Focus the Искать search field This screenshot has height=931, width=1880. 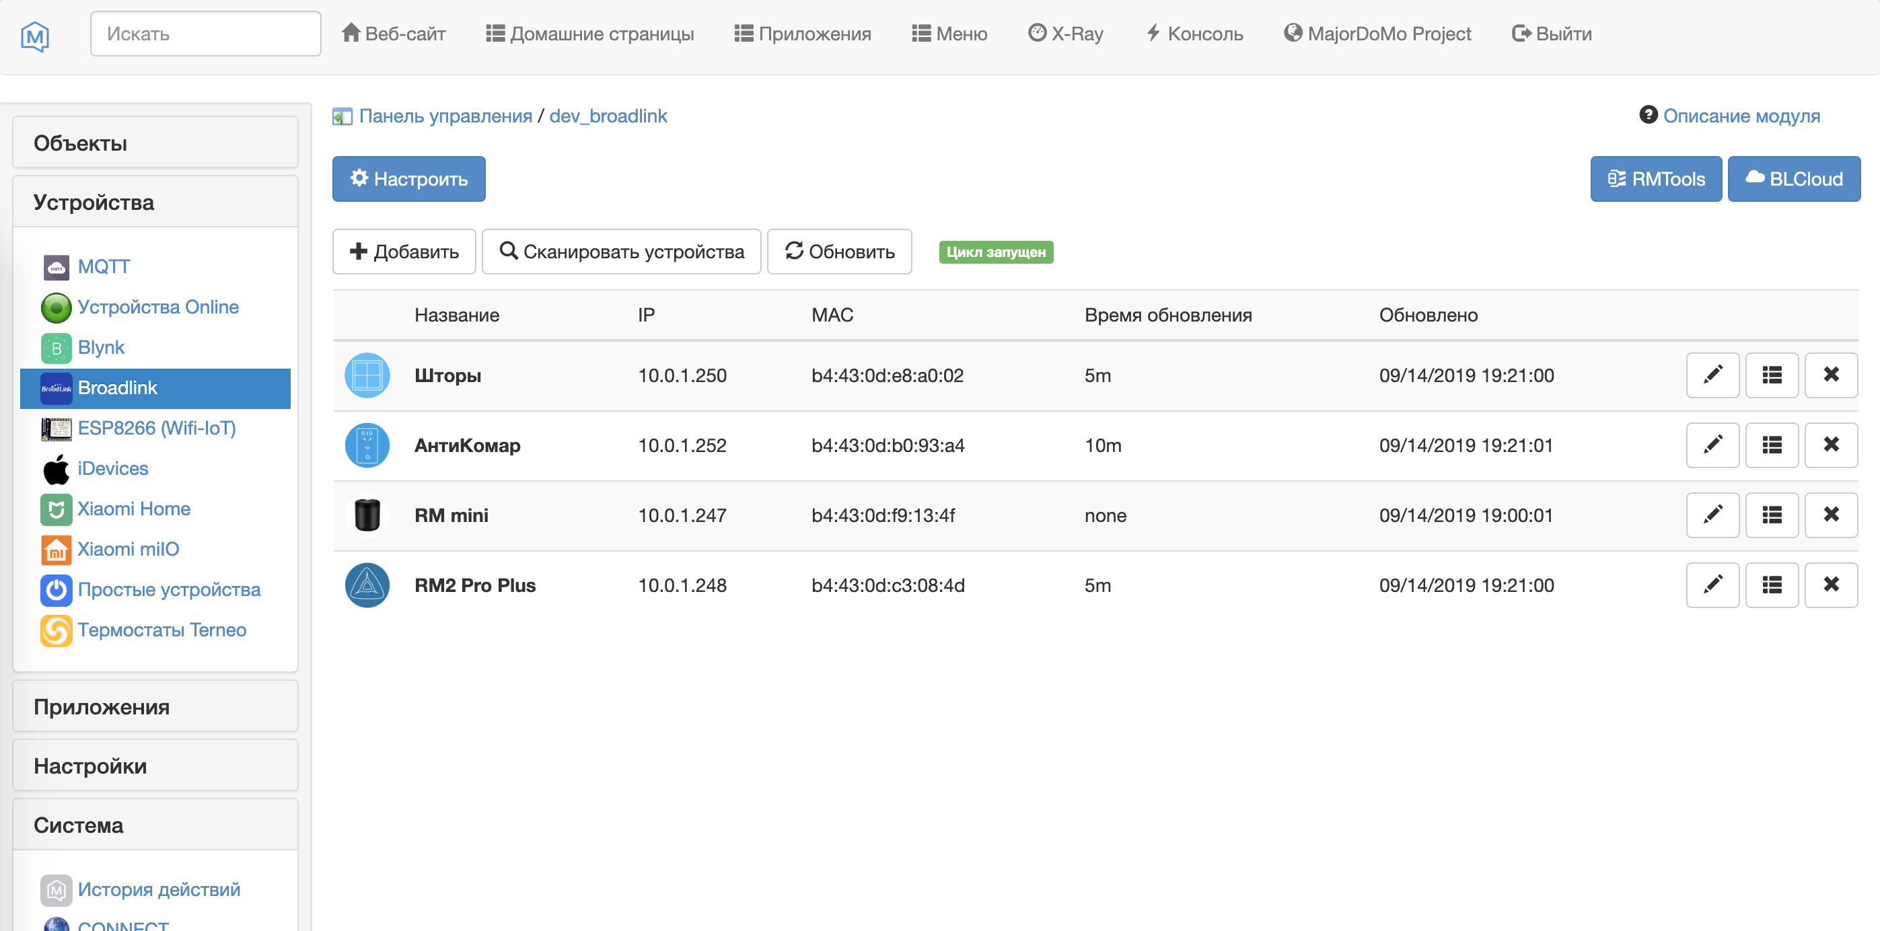pos(205,34)
